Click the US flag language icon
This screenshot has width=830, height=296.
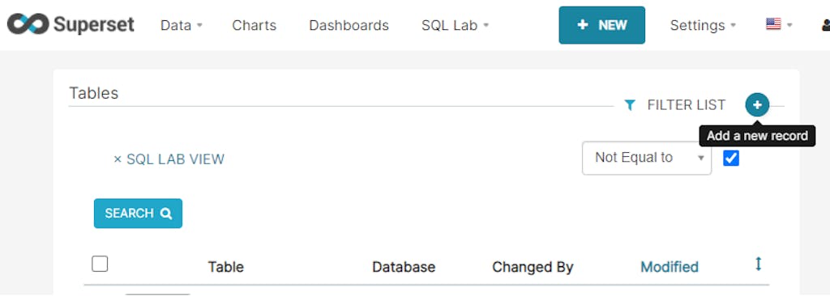773,23
